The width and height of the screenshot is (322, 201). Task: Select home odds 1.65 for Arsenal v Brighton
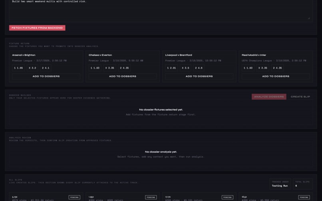pyautogui.click(x=18, y=68)
